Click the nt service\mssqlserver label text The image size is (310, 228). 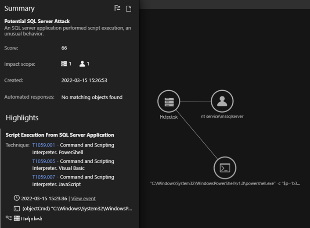click(222, 117)
